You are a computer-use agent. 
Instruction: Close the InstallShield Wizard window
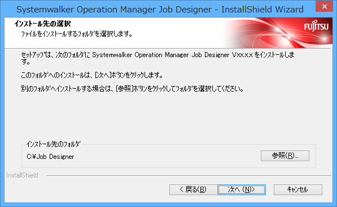tap(325, 7)
